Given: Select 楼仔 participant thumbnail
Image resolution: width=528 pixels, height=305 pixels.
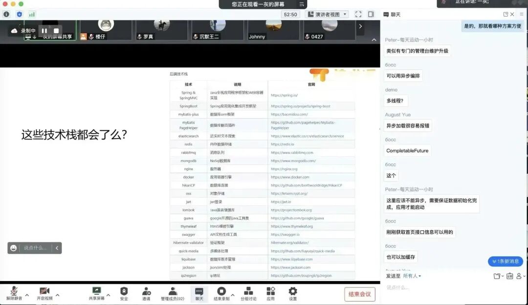Looking at the screenshot, I should (106, 30).
